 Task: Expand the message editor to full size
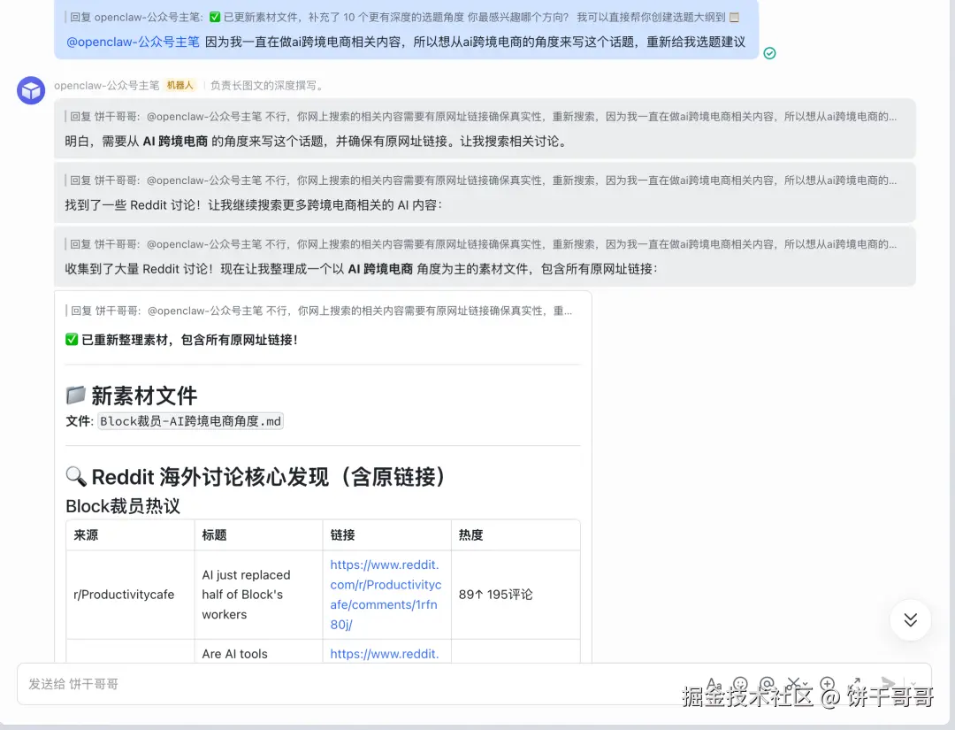tap(854, 685)
